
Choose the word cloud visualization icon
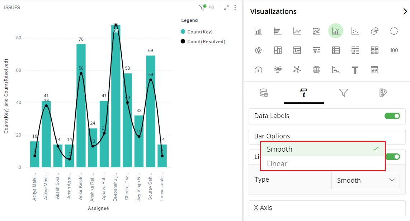point(278,70)
